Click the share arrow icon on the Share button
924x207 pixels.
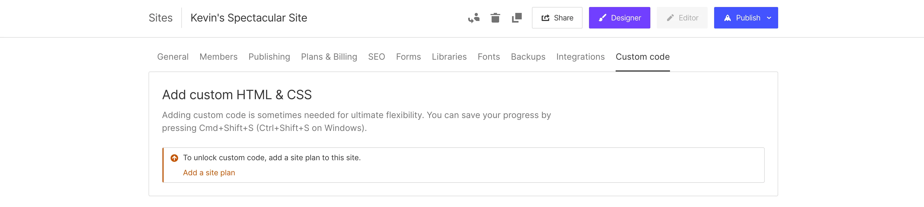coord(546,17)
